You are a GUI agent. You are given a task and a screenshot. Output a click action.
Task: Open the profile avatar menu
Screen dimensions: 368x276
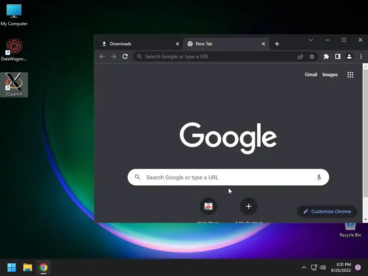[349, 56]
